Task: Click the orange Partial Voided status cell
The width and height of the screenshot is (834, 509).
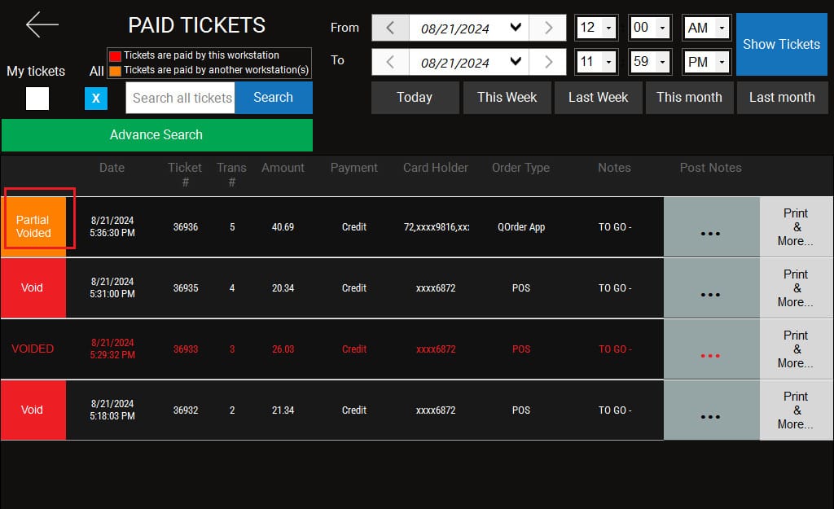Action: [33, 226]
